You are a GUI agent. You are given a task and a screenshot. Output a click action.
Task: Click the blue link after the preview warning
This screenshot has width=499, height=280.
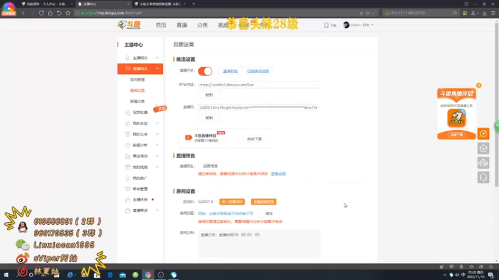coord(278,174)
